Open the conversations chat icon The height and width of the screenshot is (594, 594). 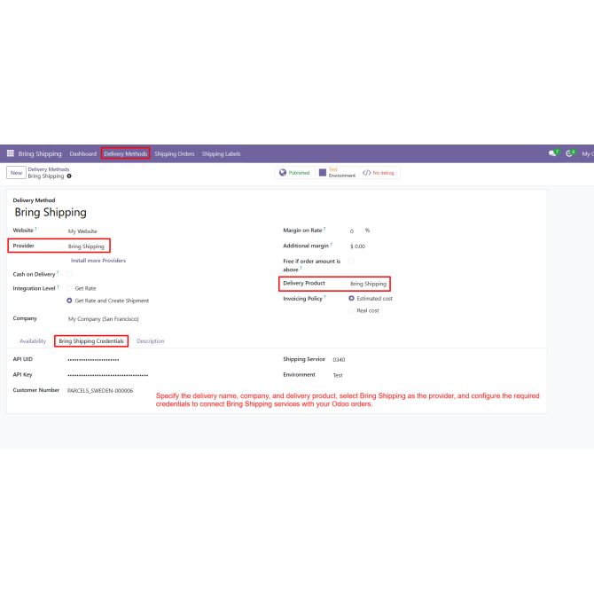552,153
